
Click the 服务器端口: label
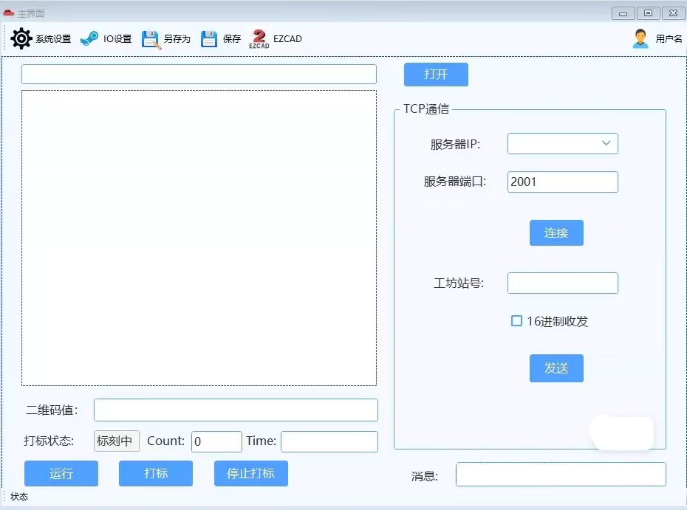coord(455,182)
